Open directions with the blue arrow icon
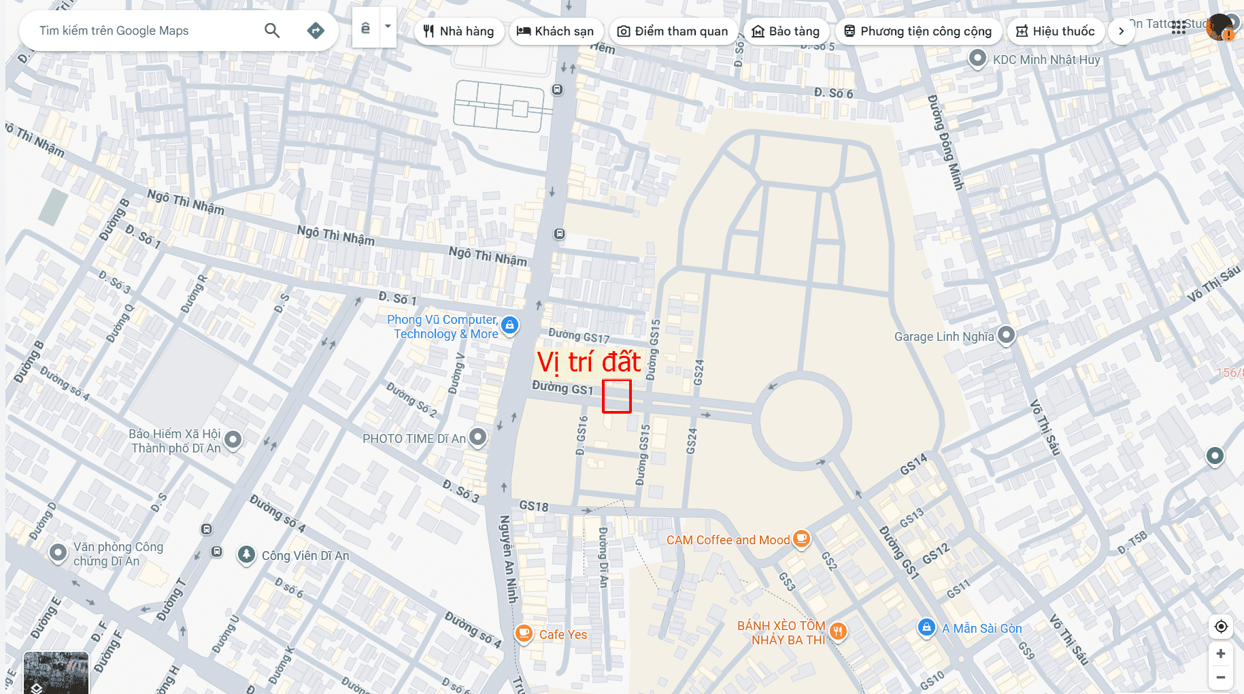This screenshot has height=694, width=1244. point(316,31)
